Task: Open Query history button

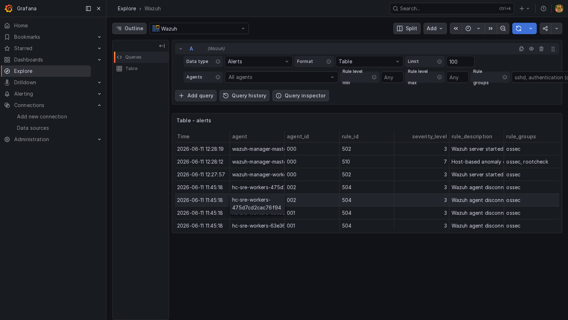Action: (244, 96)
